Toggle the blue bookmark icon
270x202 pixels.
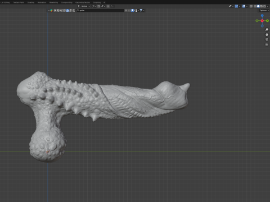132,11
